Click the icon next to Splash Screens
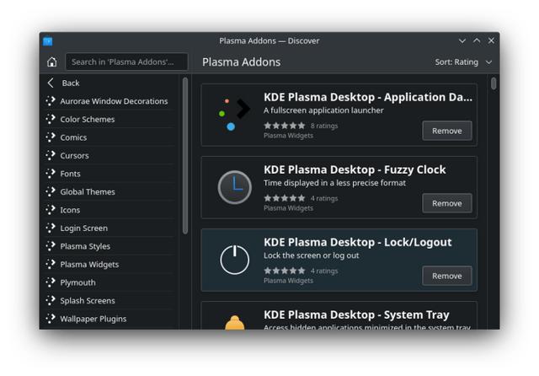The width and height of the screenshot is (539, 376). click(x=51, y=300)
